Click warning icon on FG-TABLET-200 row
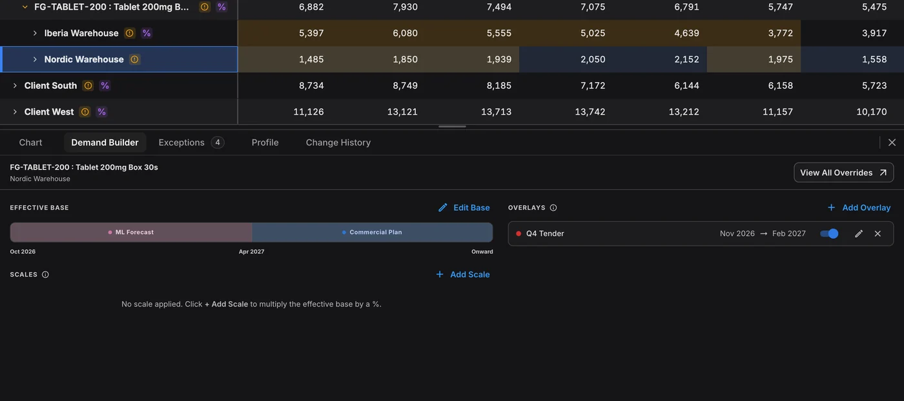This screenshot has height=401, width=904. [205, 7]
